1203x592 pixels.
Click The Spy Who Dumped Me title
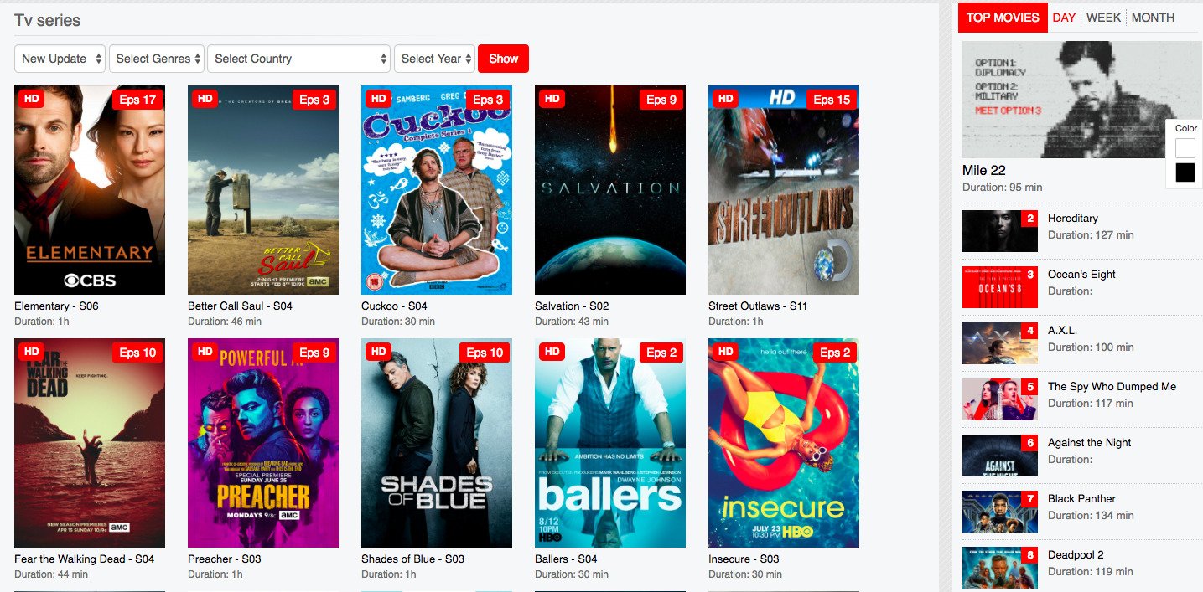tap(1112, 387)
